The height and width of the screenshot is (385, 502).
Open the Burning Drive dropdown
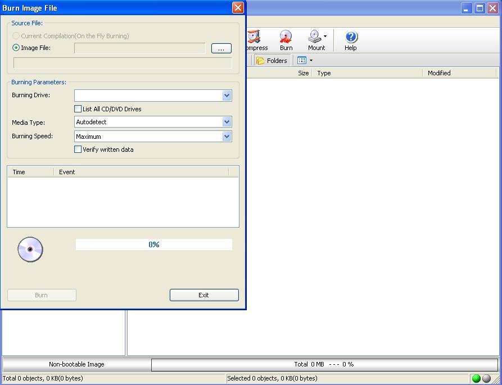(227, 96)
